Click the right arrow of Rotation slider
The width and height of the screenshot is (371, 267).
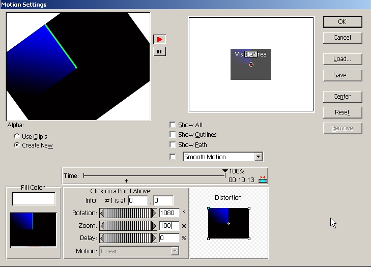pyautogui.click(x=154, y=213)
